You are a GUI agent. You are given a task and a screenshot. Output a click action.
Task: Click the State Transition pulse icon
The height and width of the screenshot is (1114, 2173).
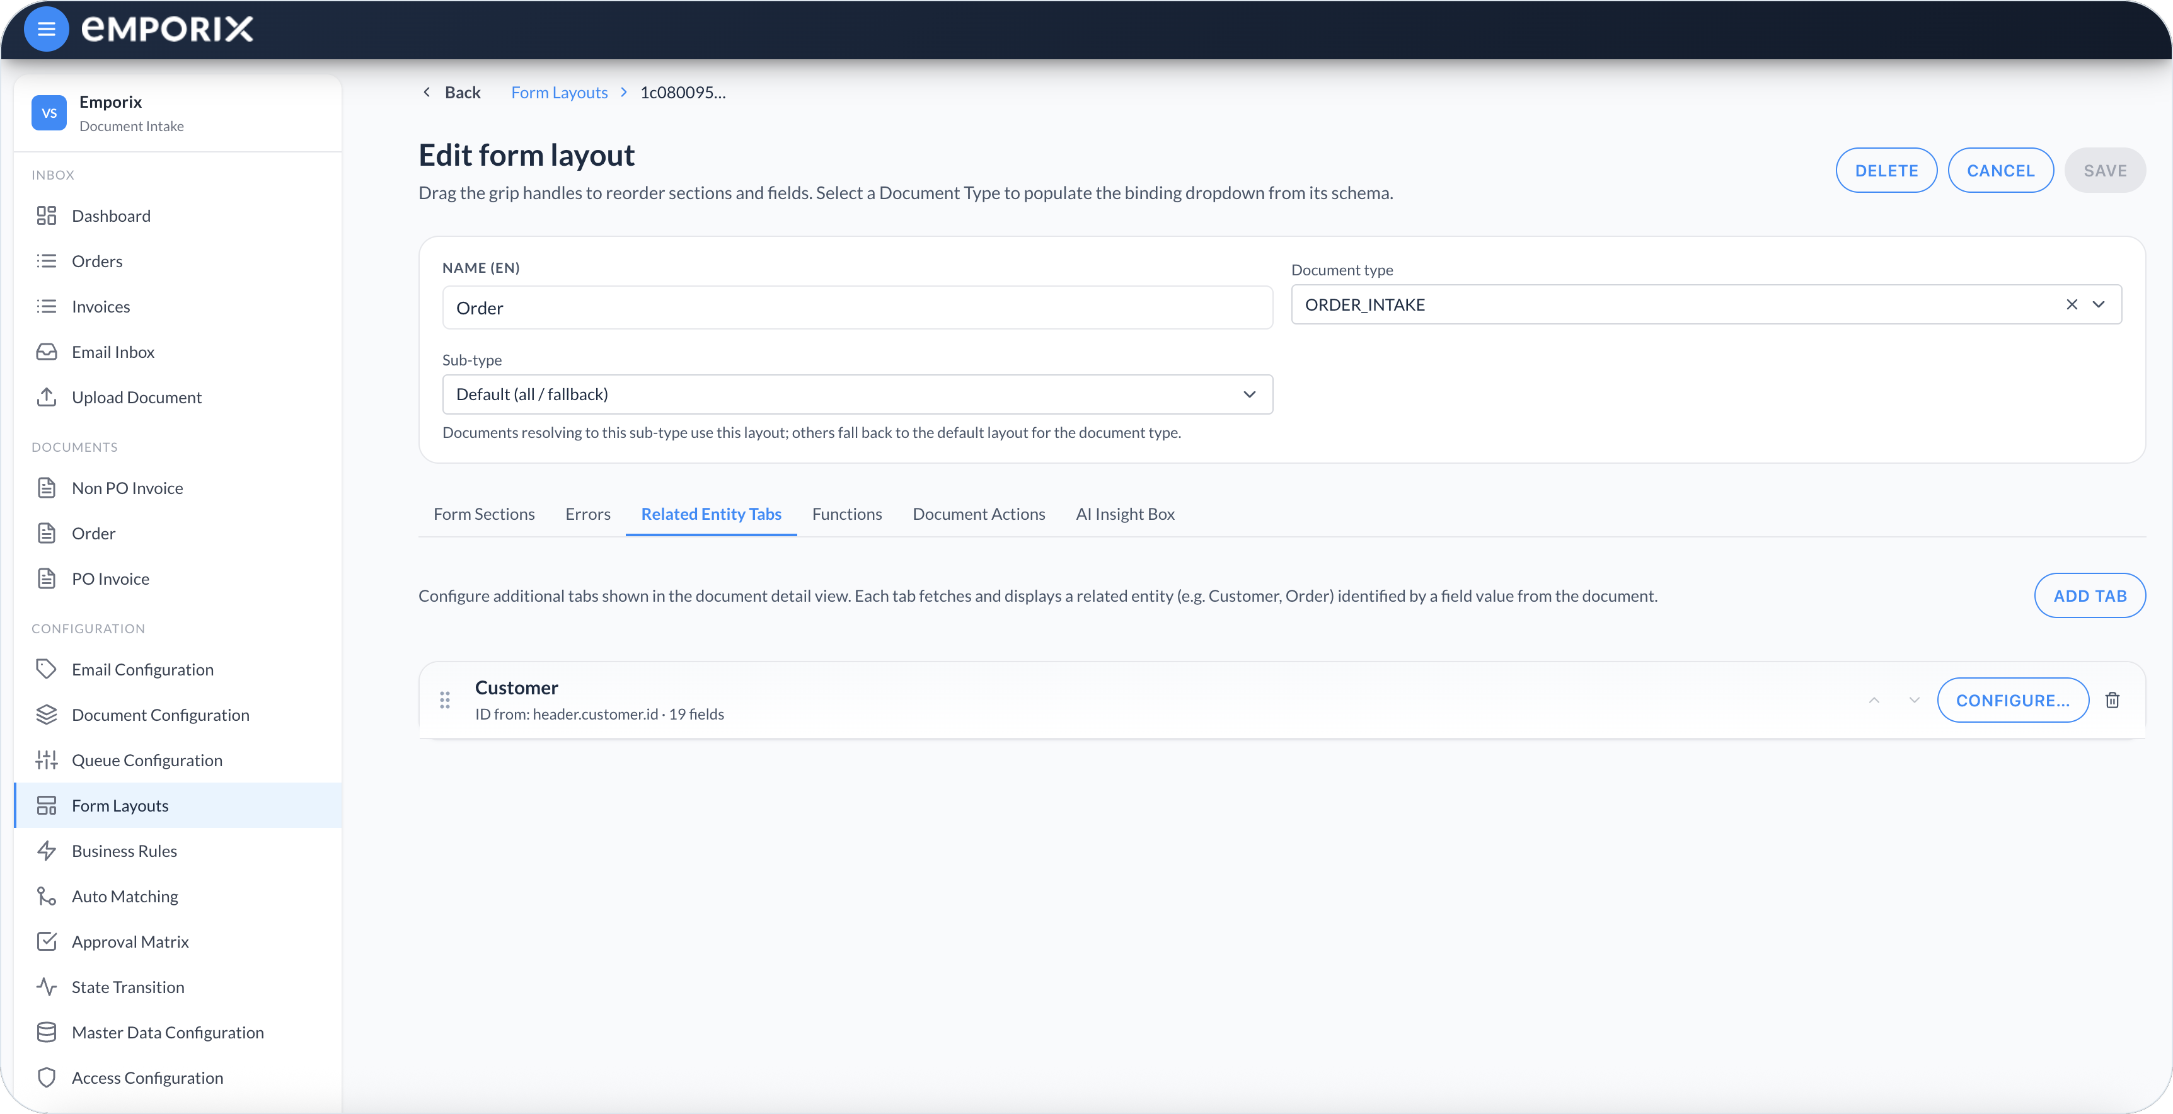47,987
